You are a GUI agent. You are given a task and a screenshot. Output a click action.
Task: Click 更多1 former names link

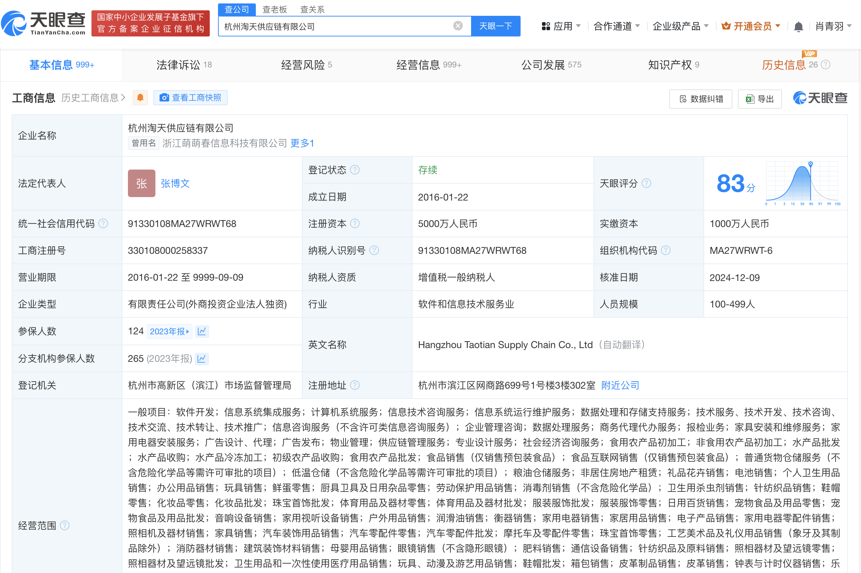[x=302, y=143]
